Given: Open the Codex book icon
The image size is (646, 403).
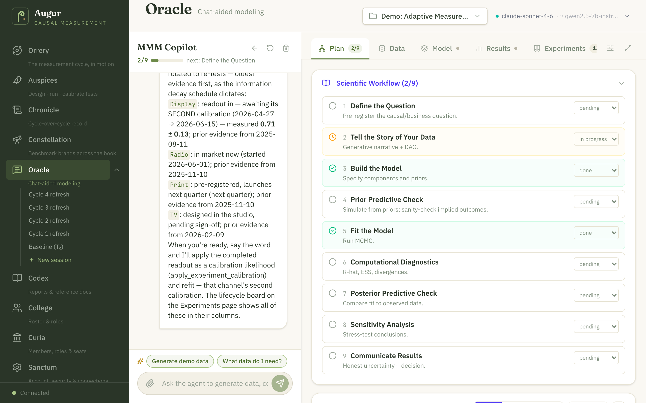Looking at the screenshot, I should tap(17, 278).
